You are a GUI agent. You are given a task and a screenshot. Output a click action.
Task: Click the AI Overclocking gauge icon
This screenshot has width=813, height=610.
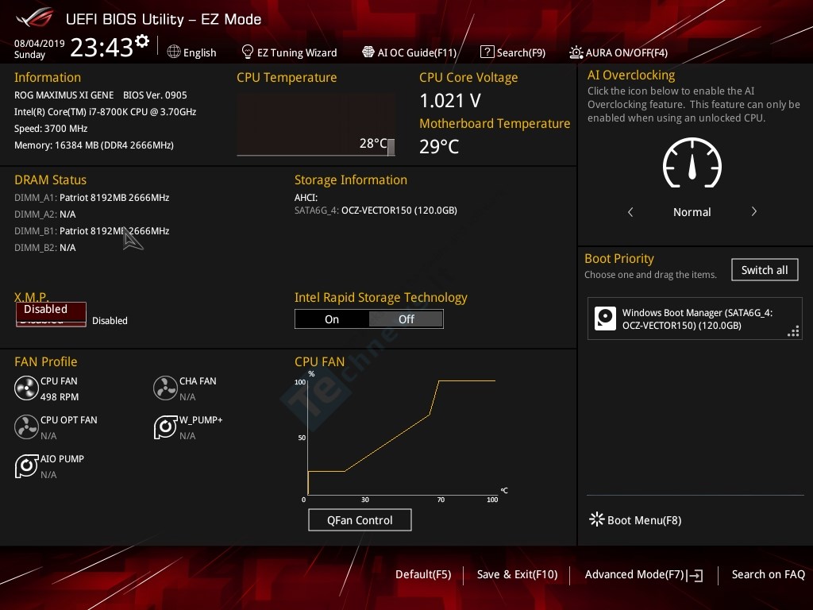[692, 164]
